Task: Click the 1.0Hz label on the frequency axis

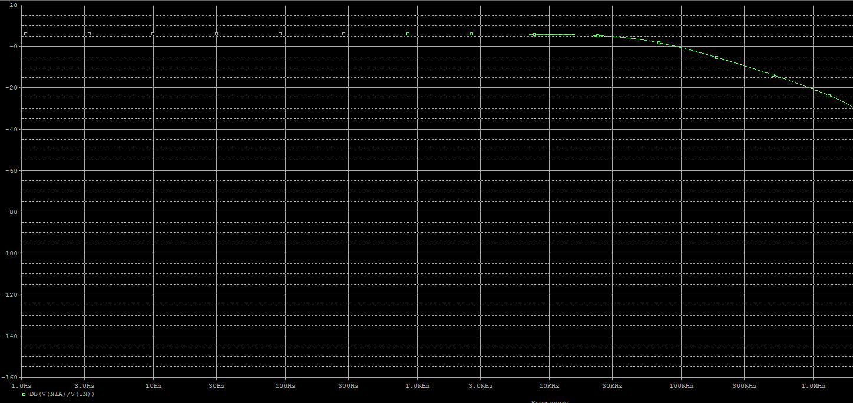Action: click(x=21, y=386)
